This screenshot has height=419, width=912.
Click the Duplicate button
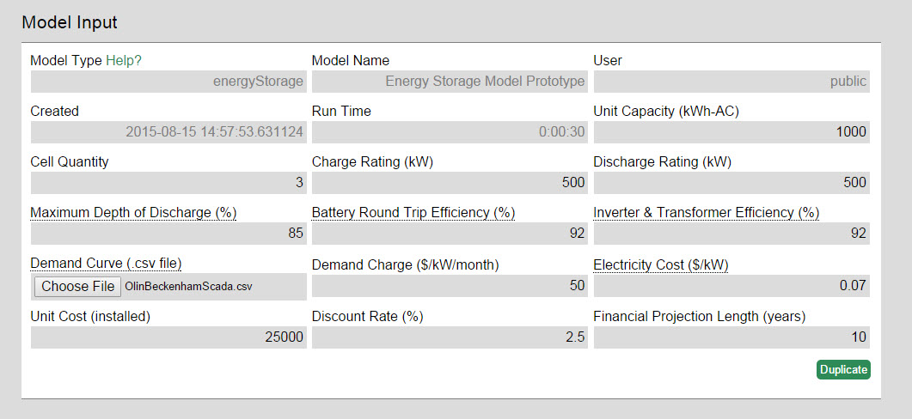pyautogui.click(x=843, y=369)
